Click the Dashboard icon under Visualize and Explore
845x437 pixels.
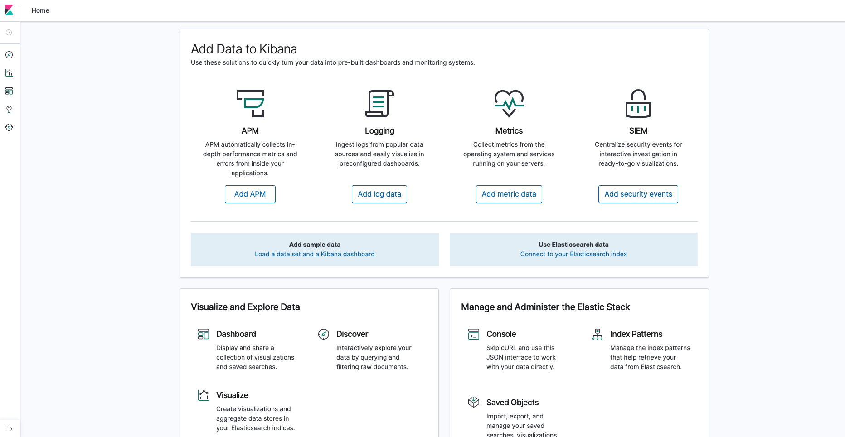point(204,334)
